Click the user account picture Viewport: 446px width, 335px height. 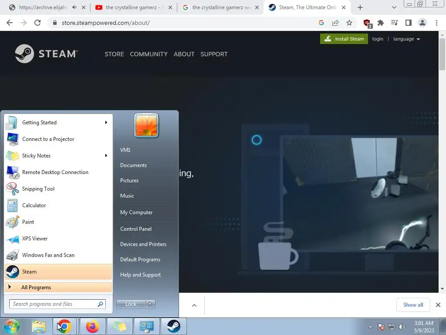pos(146,125)
